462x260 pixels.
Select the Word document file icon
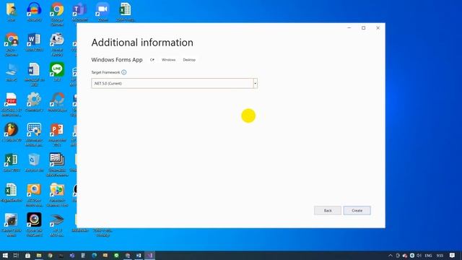[x=34, y=74]
